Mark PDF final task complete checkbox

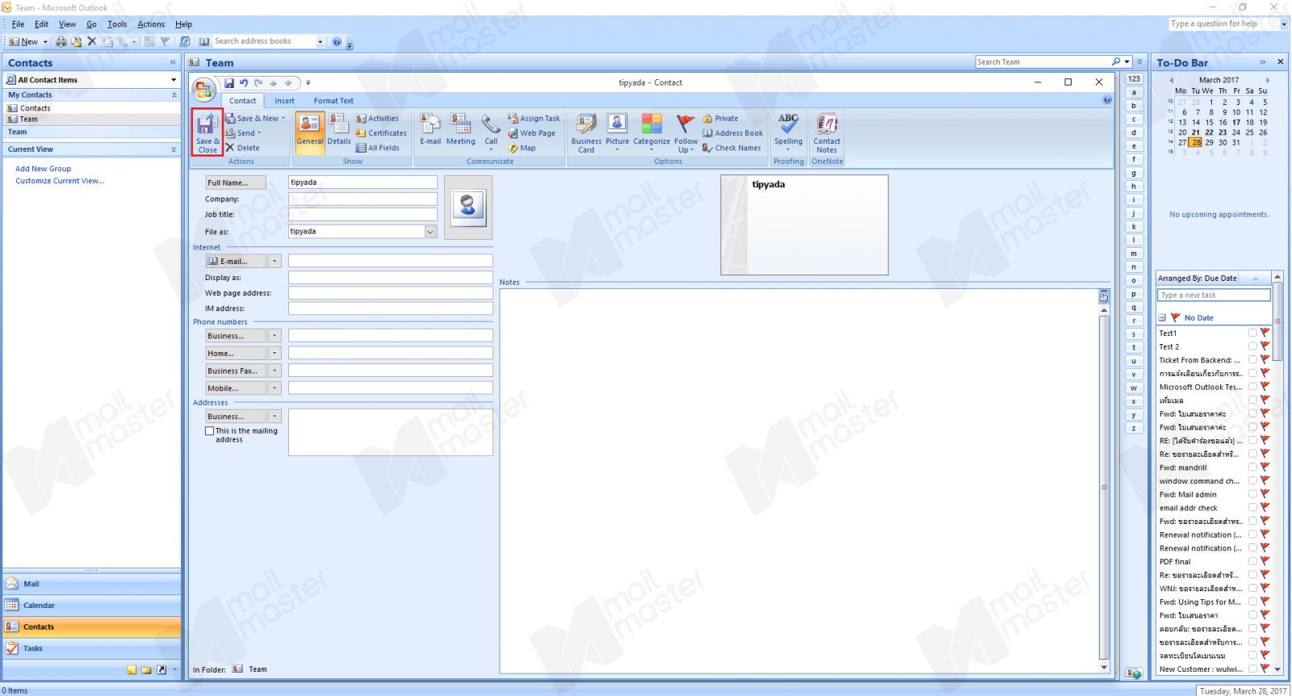tap(1252, 561)
